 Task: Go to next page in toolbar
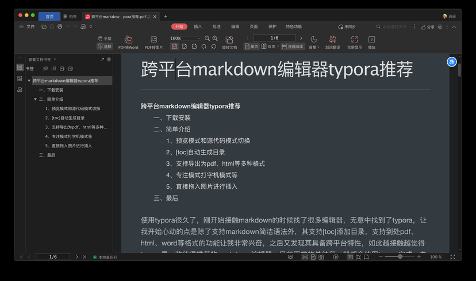(x=301, y=38)
